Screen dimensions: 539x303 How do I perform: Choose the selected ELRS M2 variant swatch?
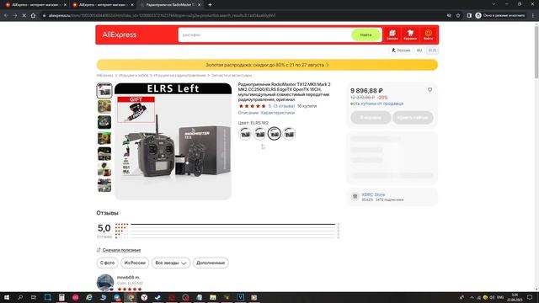click(275, 133)
